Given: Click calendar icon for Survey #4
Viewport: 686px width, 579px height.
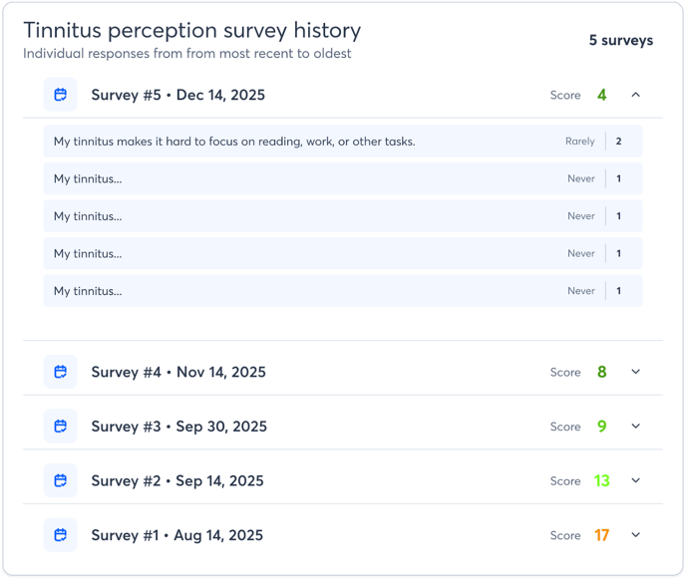Looking at the screenshot, I should pos(60,372).
